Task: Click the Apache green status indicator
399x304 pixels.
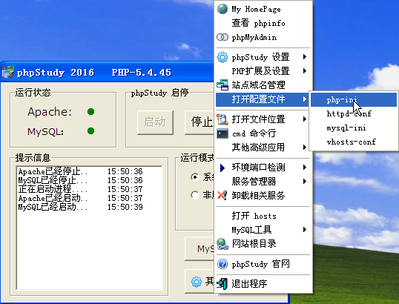Action: pyautogui.click(x=90, y=111)
